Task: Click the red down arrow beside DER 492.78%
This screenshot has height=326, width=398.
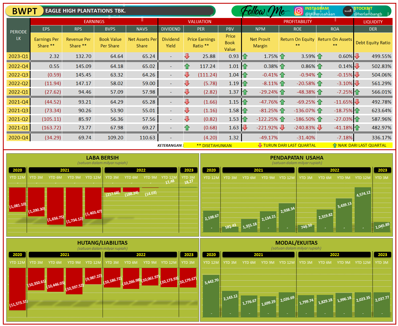Action: click(x=357, y=102)
